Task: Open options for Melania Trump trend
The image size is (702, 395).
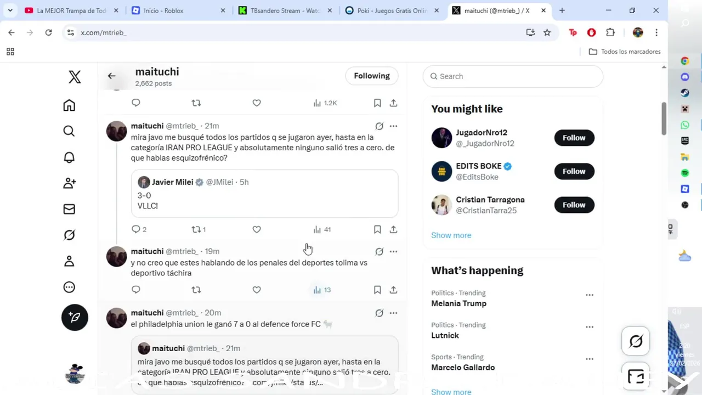Action: click(x=590, y=295)
